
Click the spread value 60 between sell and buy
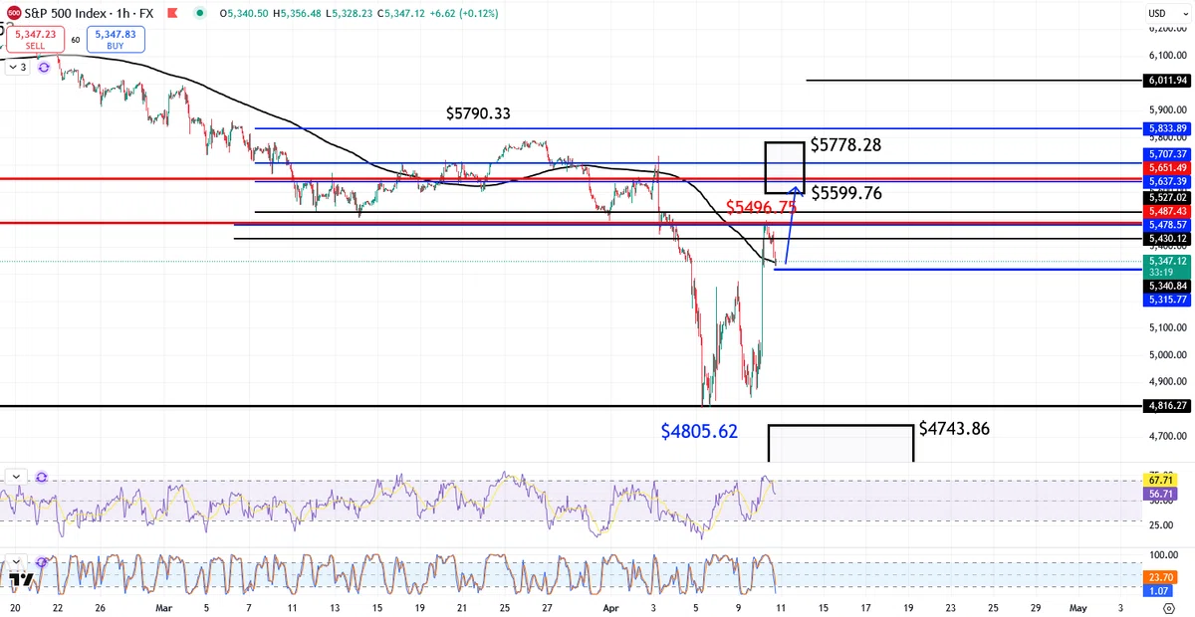(76, 40)
